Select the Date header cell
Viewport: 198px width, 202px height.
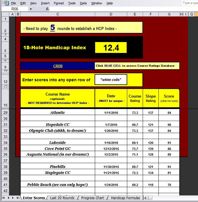coord(111,98)
